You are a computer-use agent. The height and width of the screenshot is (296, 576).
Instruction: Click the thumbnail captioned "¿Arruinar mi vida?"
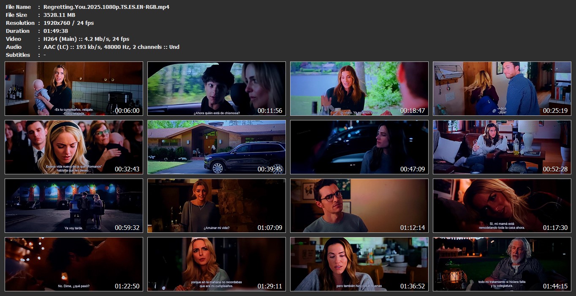[x=217, y=206]
